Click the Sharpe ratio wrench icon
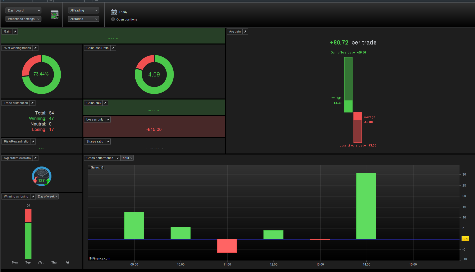Screen dimensions: 475x272 (108, 141)
